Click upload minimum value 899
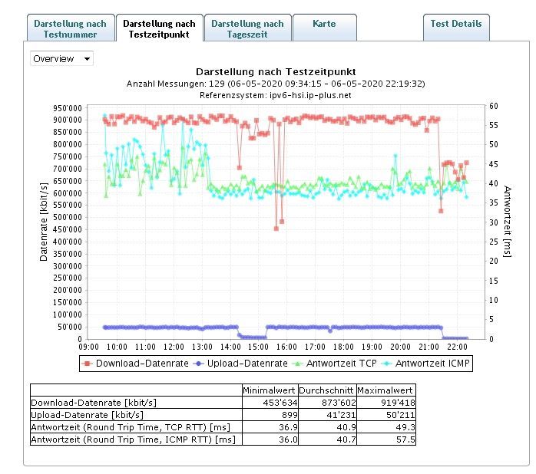This screenshot has height=474, width=536. 290,415
